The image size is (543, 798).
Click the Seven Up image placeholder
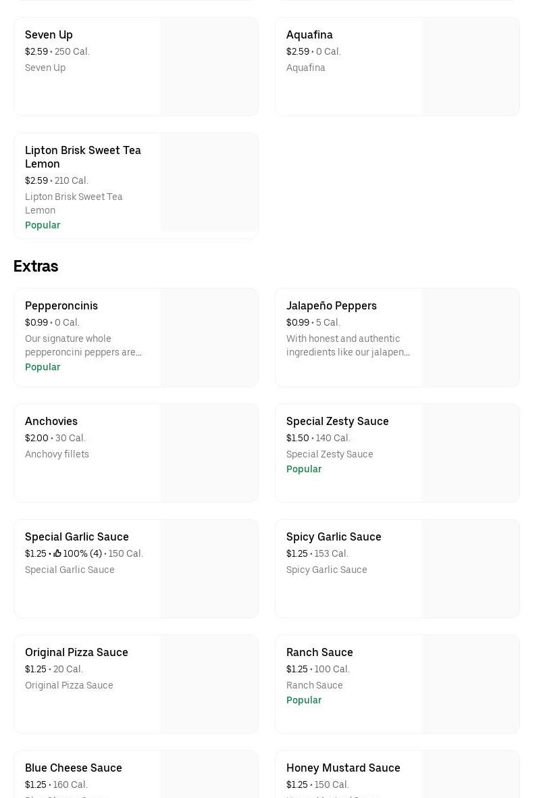pyautogui.click(x=209, y=67)
